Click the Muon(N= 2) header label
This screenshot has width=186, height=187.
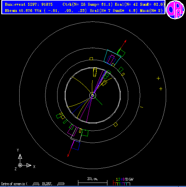click(x=151, y=11)
